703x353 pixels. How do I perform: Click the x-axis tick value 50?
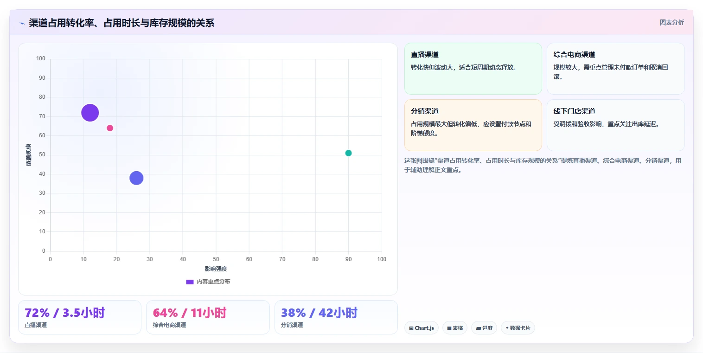pos(216,259)
